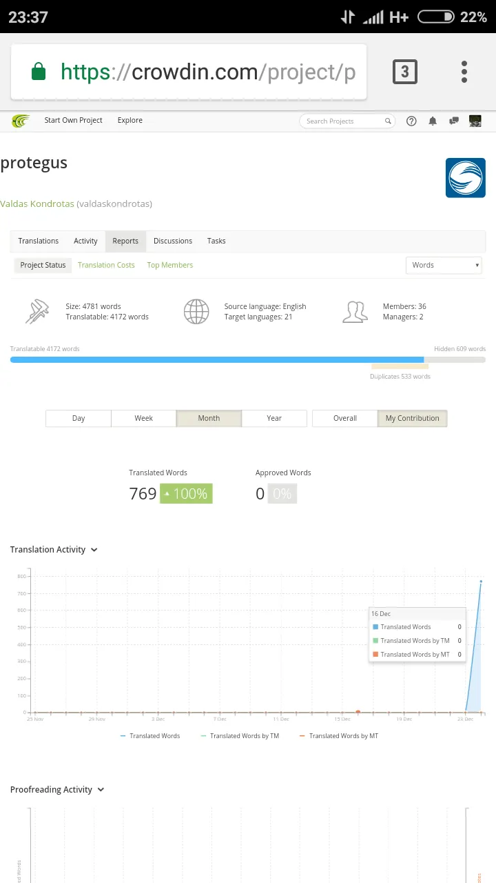Select the Reports tab
Viewport: 496px width, 883px height.
tap(125, 241)
